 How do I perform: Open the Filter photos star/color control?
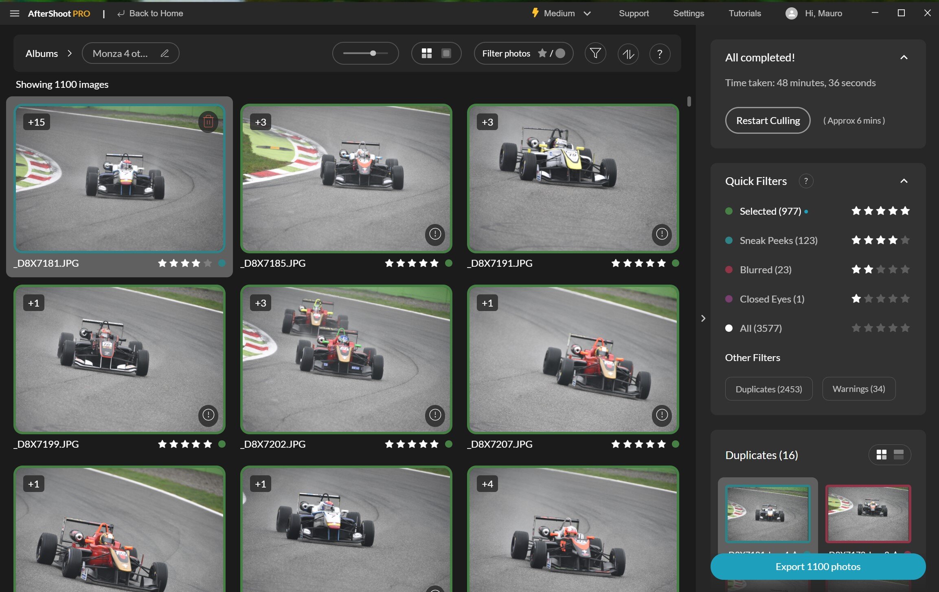pos(523,53)
